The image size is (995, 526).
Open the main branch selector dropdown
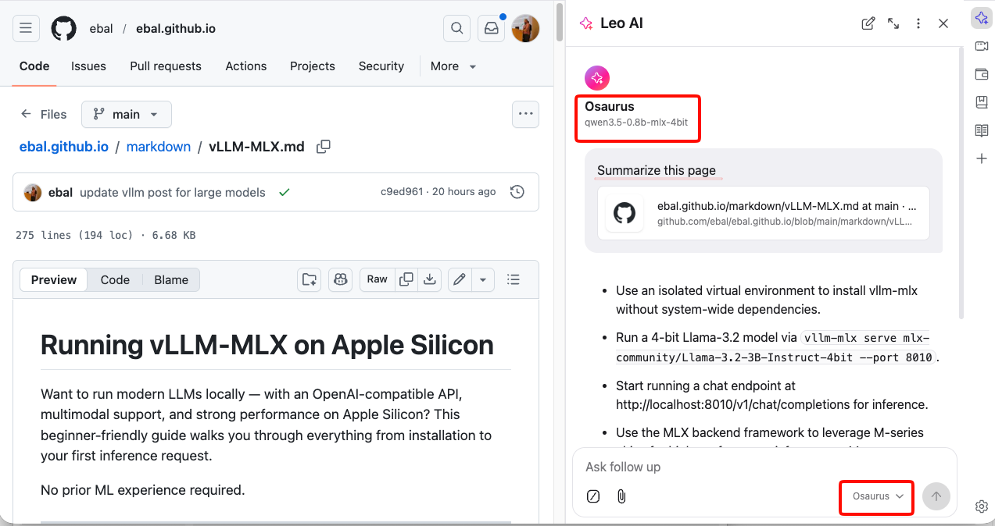(127, 114)
